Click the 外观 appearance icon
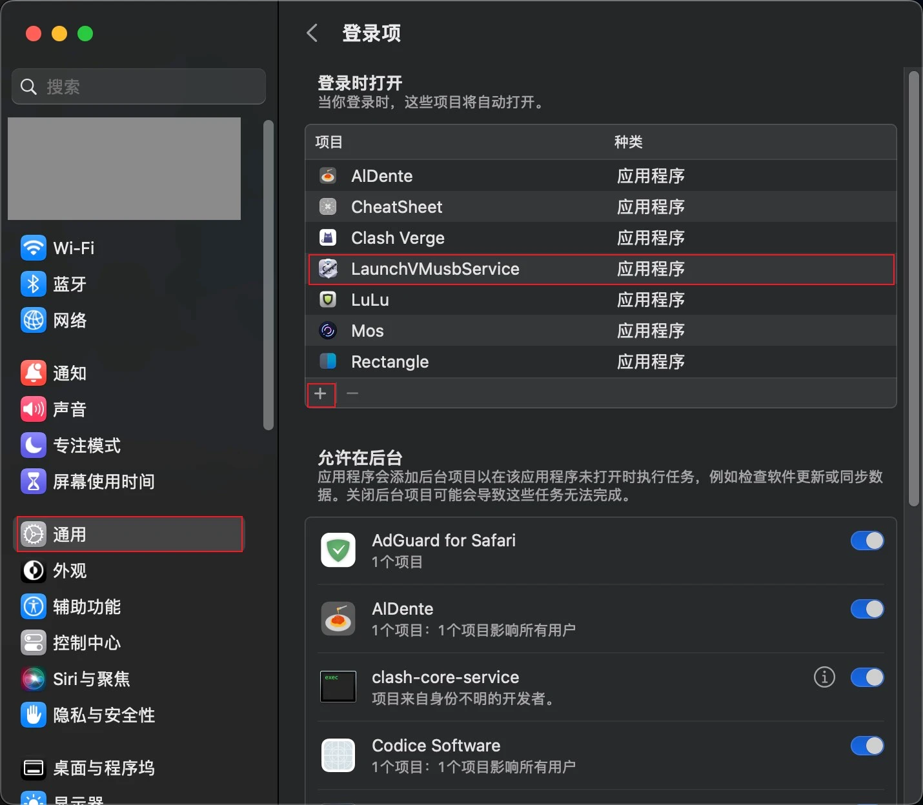 (x=34, y=570)
